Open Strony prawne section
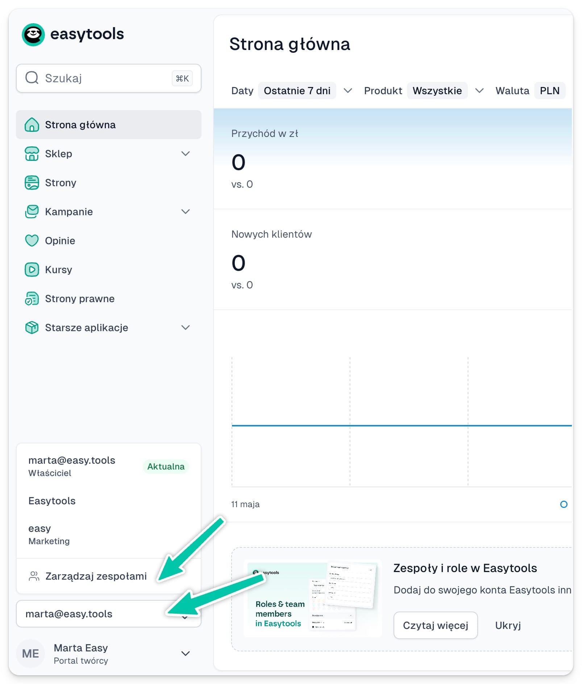Screen dimensions: 582x684 [x=109, y=299]
